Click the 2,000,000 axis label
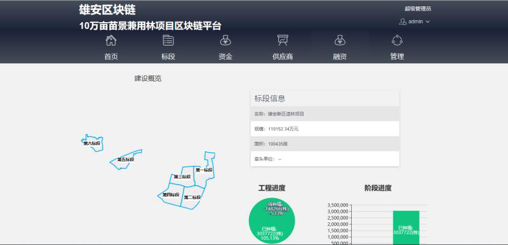508x245 pixels. tap(337, 224)
